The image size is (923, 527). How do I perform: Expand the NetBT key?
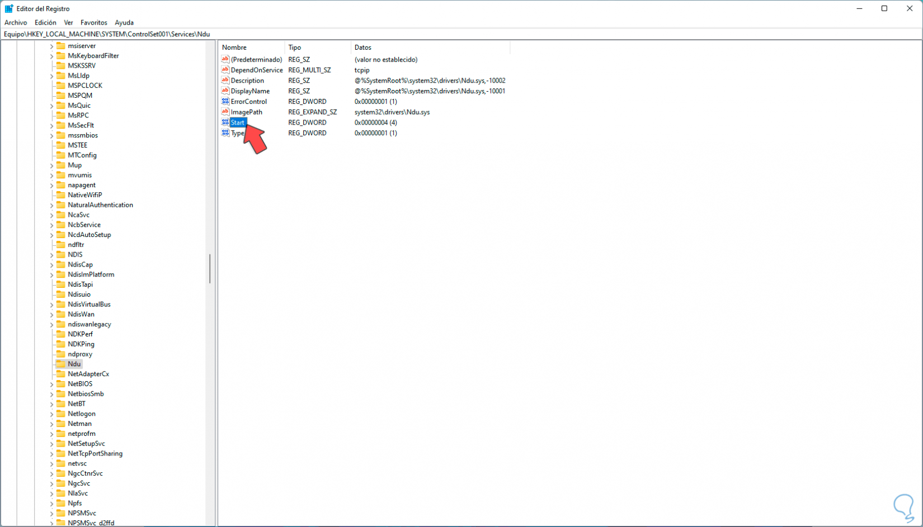click(x=51, y=404)
